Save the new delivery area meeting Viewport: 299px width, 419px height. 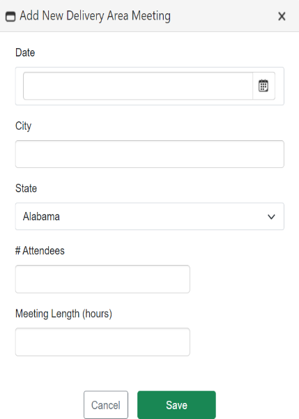(176, 405)
